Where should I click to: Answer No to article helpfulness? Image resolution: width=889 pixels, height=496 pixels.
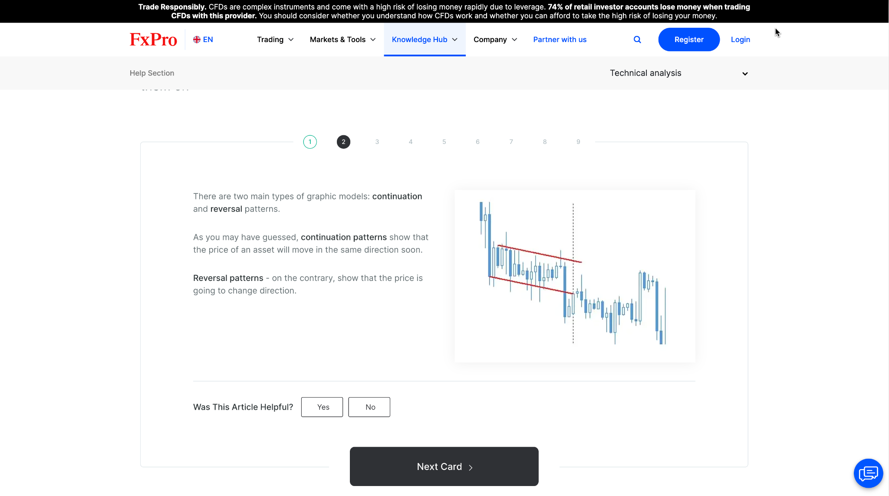pos(369,407)
